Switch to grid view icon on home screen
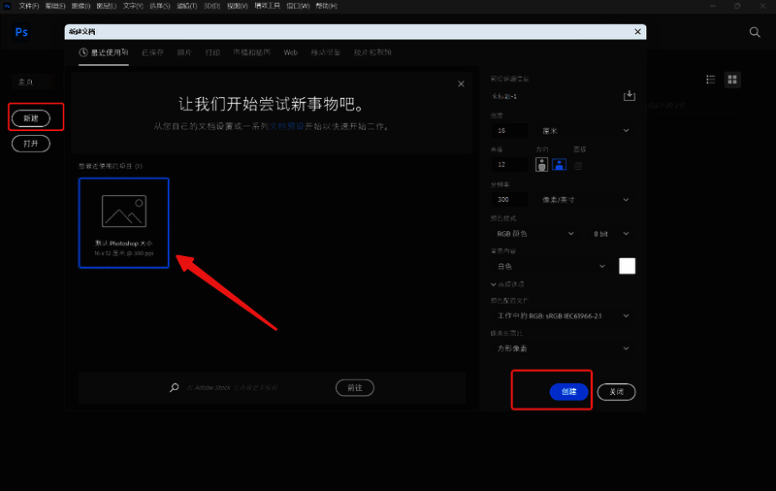Image resolution: width=776 pixels, height=491 pixels. tap(732, 80)
